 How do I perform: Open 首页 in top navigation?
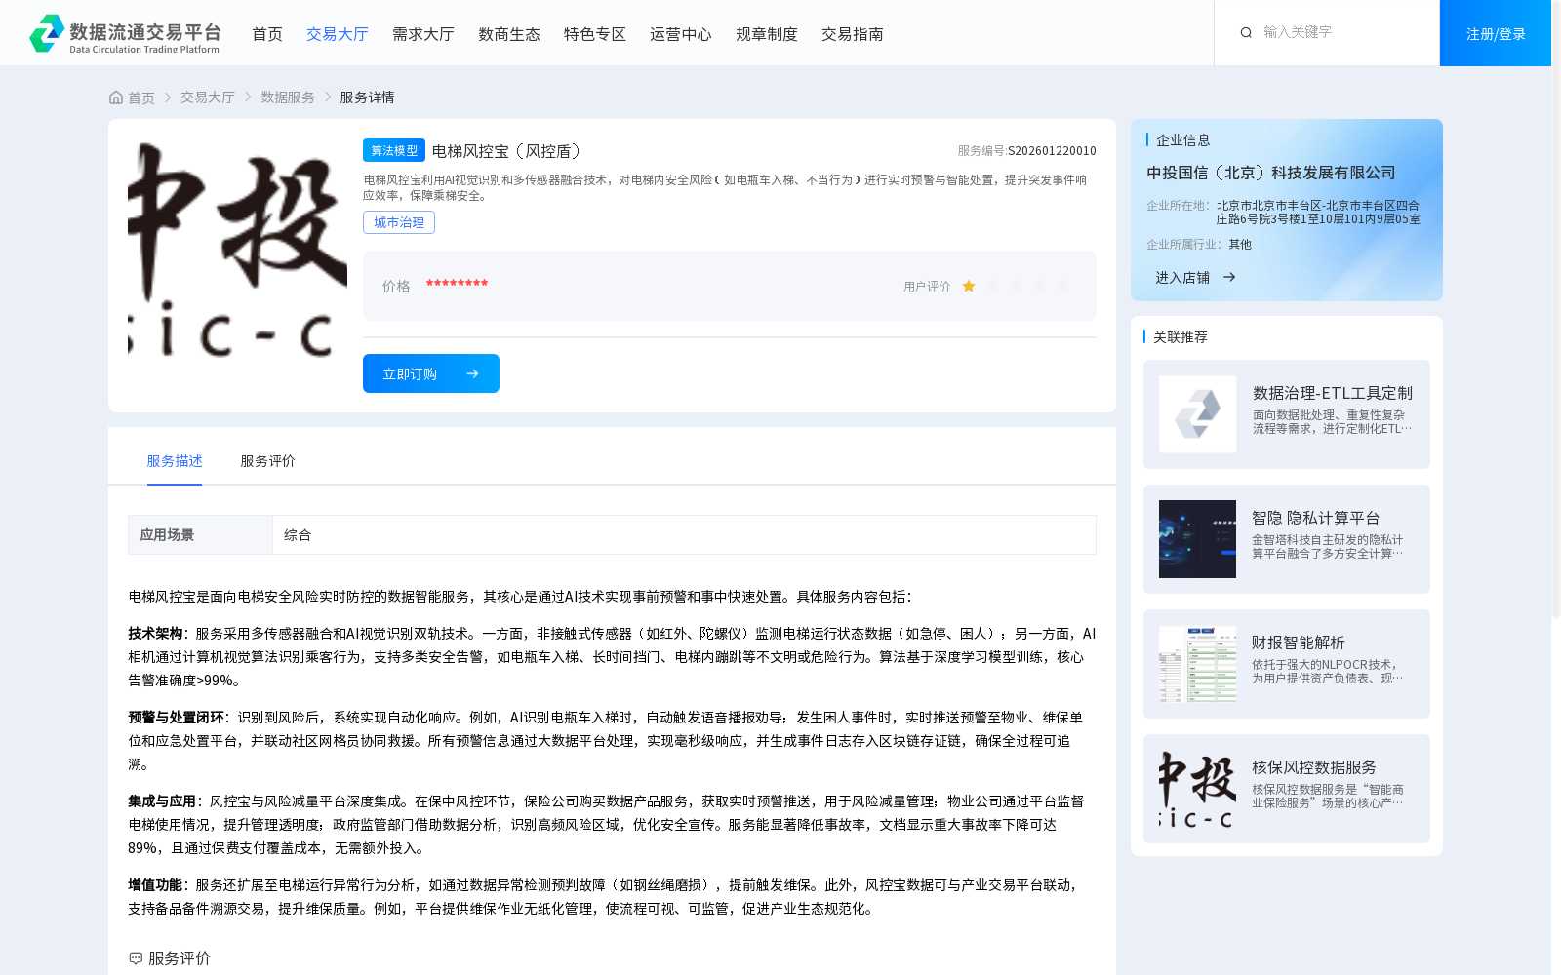(267, 34)
